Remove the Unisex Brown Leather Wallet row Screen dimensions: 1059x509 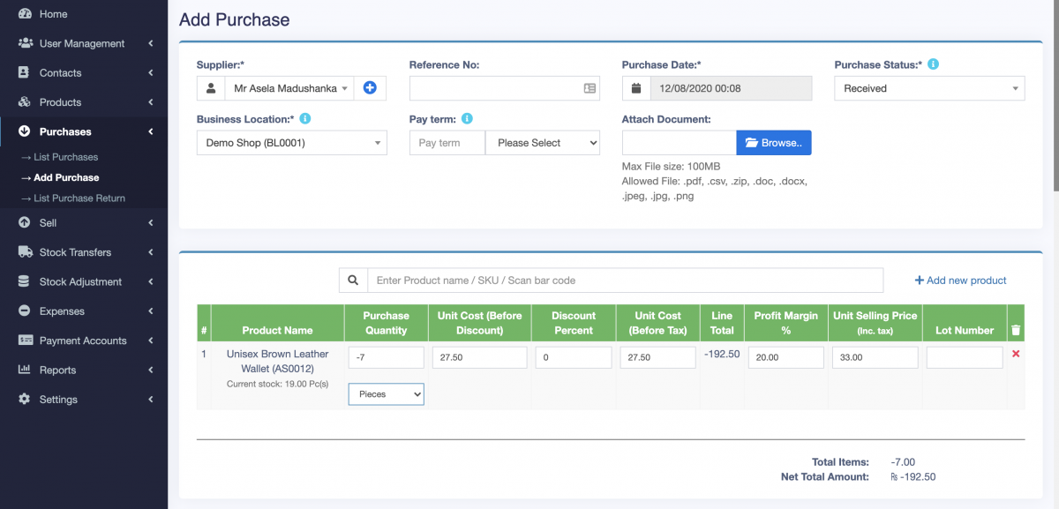pos(1016,354)
